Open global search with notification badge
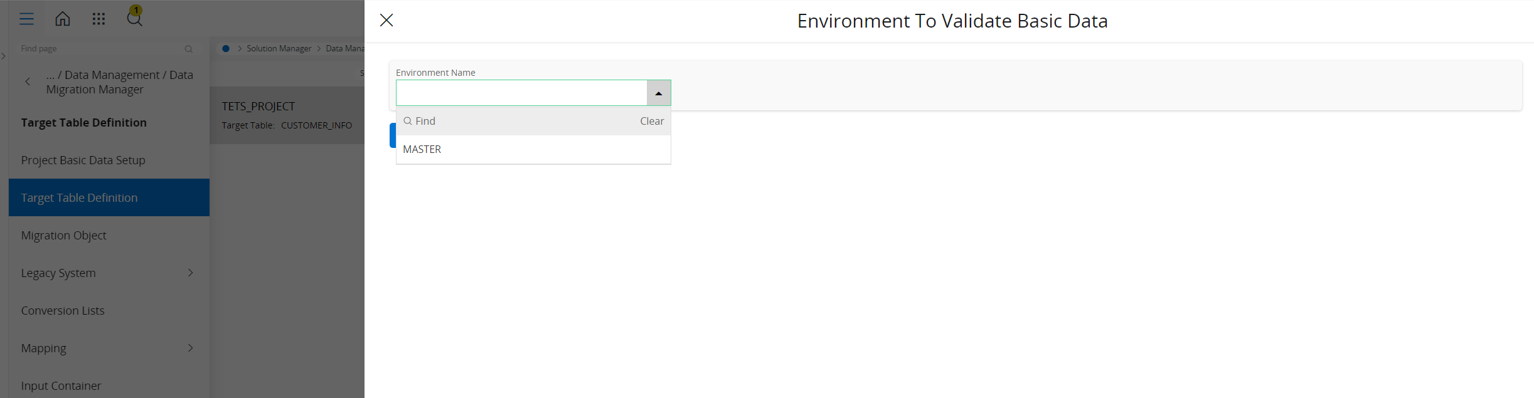Image resolution: width=1534 pixels, height=398 pixels. (134, 18)
